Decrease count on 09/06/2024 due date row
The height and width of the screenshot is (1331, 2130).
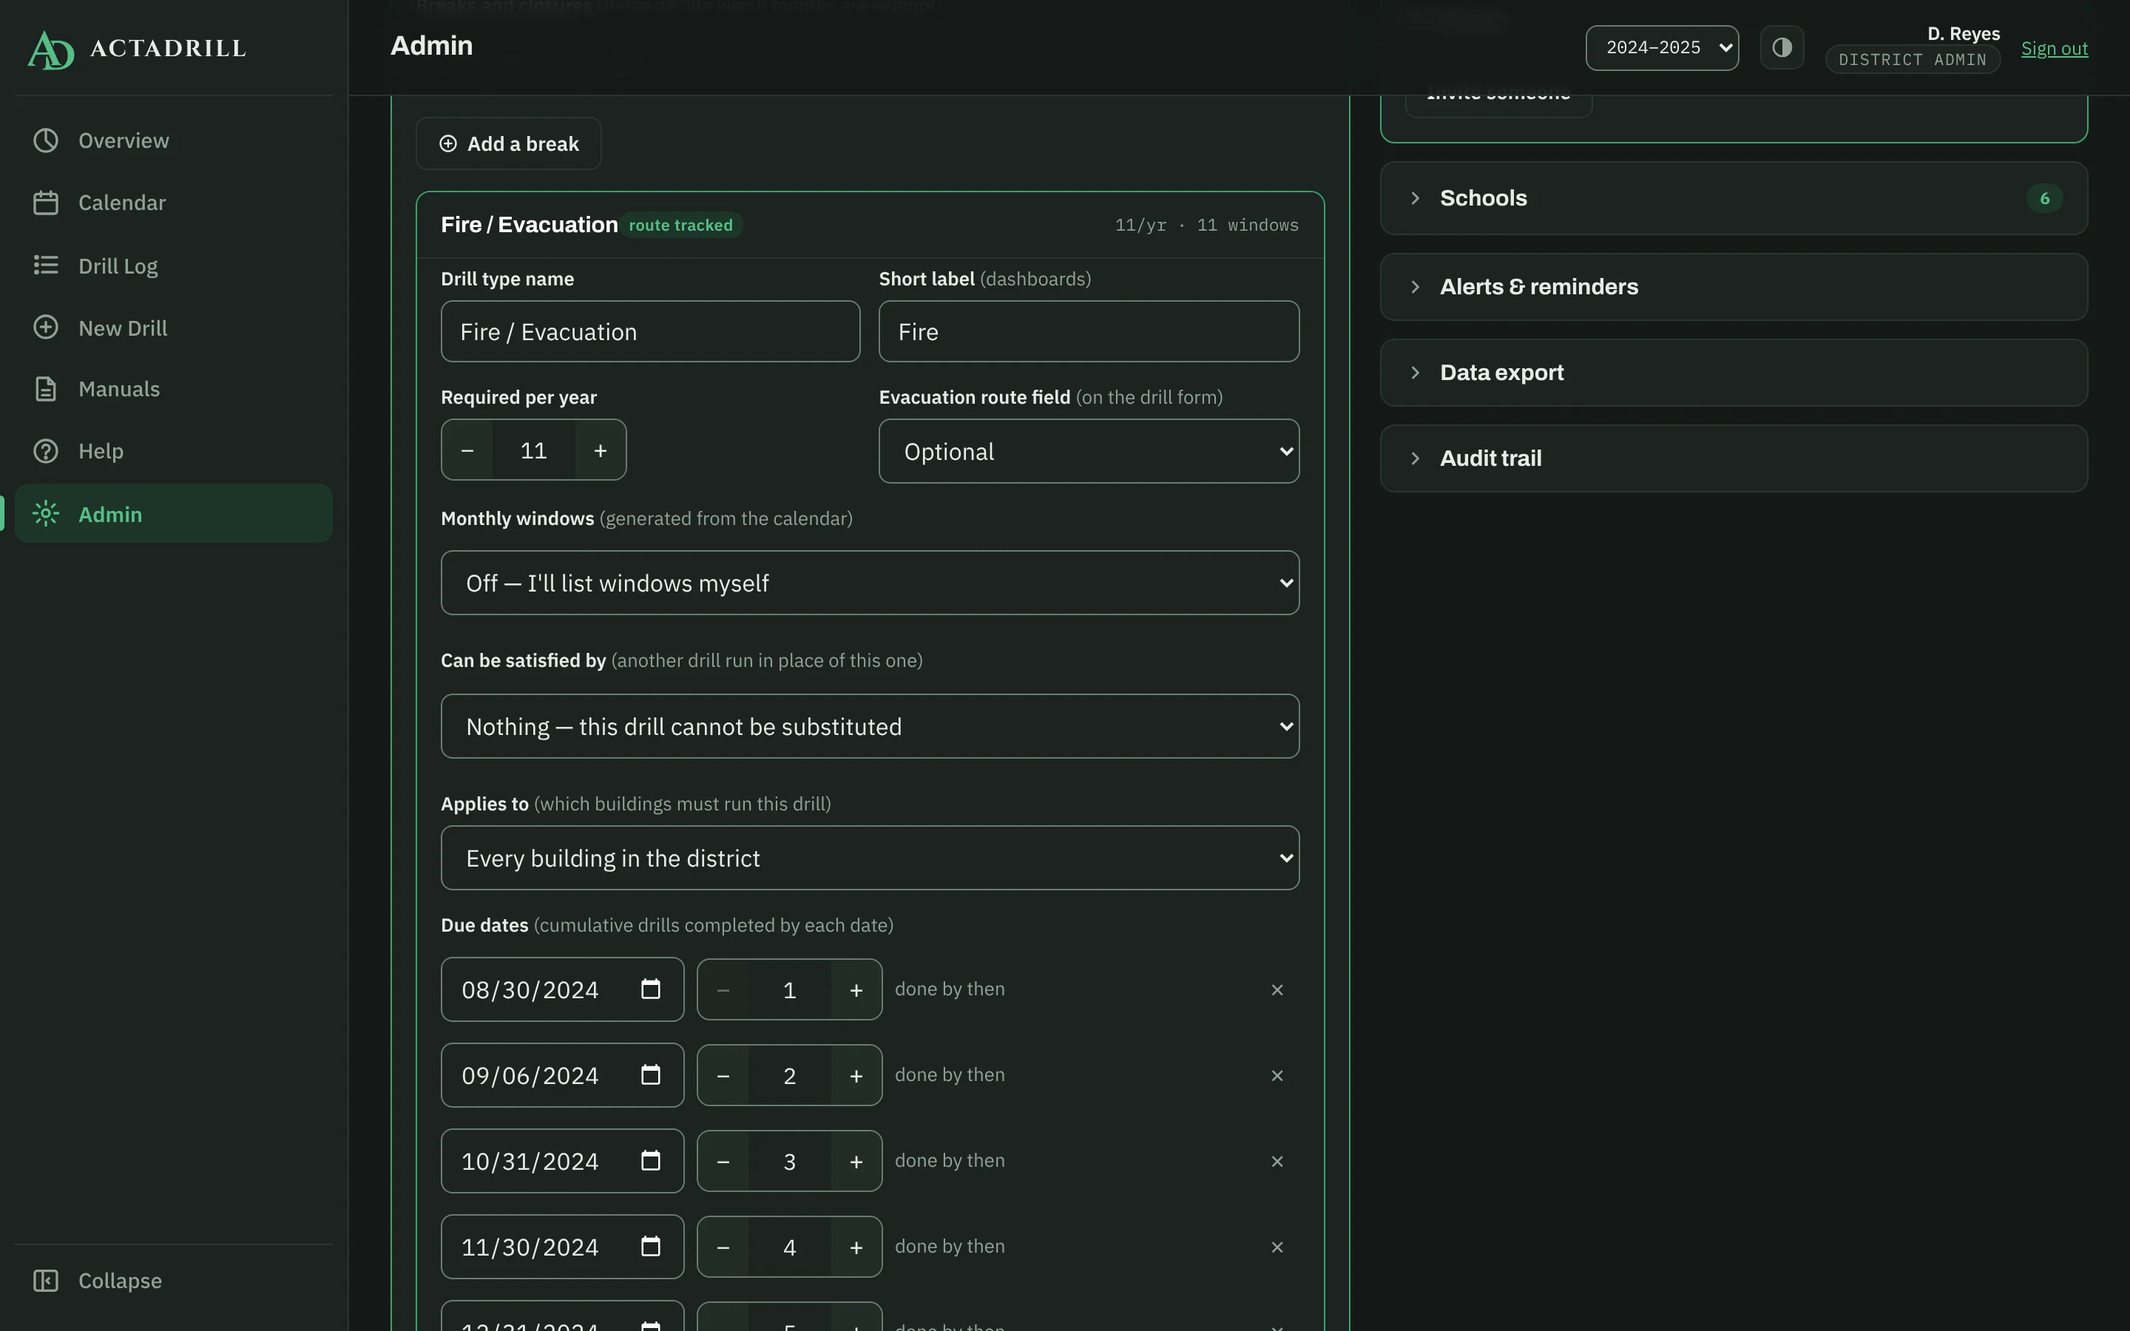[x=723, y=1075]
